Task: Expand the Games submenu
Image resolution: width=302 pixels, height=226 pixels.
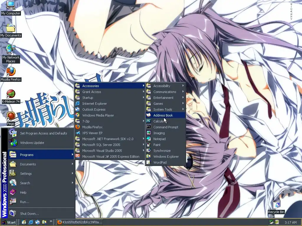Action: (x=165, y=103)
